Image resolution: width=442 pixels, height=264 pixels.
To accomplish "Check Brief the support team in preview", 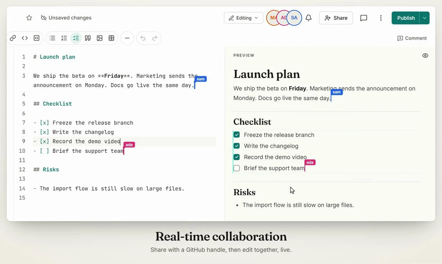I will pyautogui.click(x=237, y=168).
